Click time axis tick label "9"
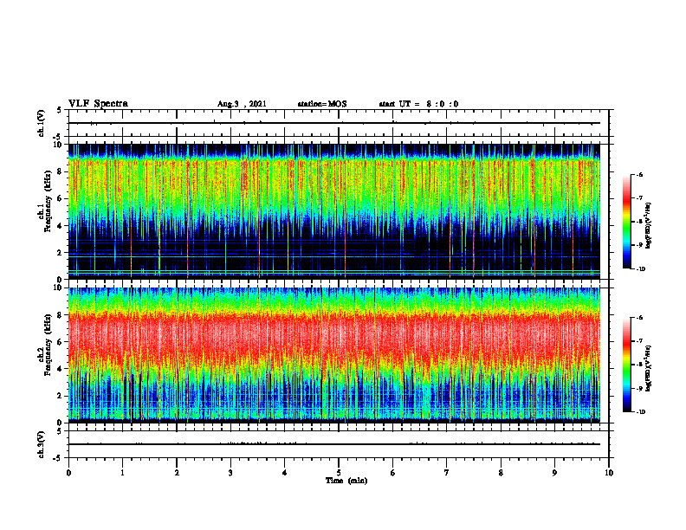Image resolution: width=686 pixels, height=530 pixels. [x=554, y=473]
